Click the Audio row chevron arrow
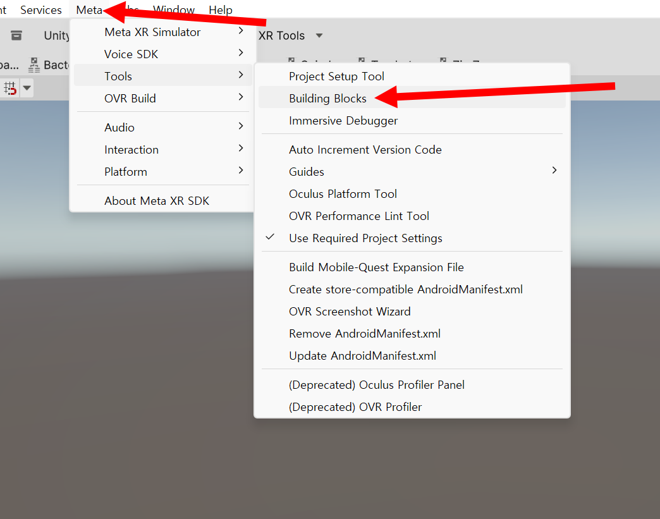The width and height of the screenshot is (660, 519). tap(241, 126)
